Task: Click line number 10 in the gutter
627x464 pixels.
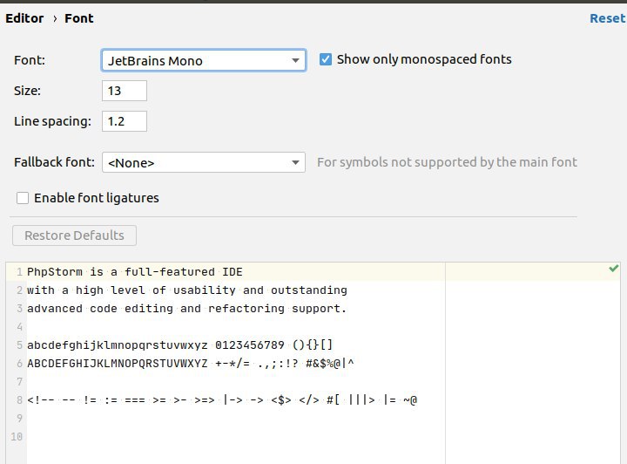Action: (x=17, y=436)
